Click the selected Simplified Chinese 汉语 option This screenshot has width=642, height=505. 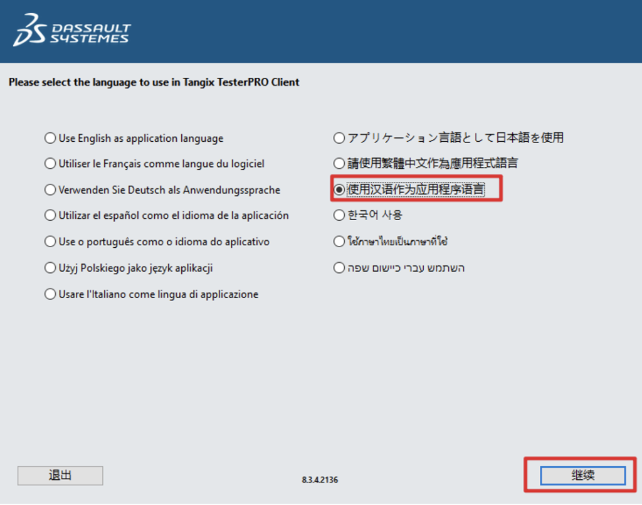tap(339, 189)
